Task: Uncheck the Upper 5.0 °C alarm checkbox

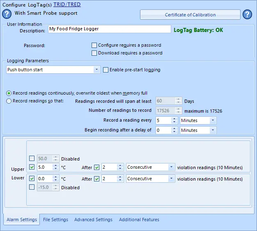Action: coord(32,167)
